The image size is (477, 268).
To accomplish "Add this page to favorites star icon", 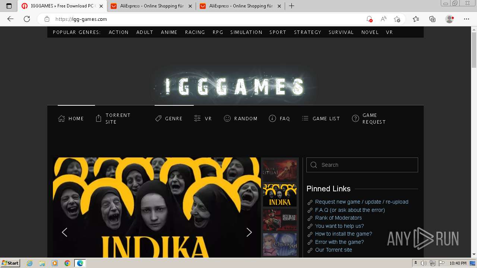I will [397, 19].
